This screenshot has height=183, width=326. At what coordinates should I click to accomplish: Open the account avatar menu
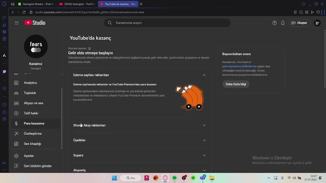317,23
